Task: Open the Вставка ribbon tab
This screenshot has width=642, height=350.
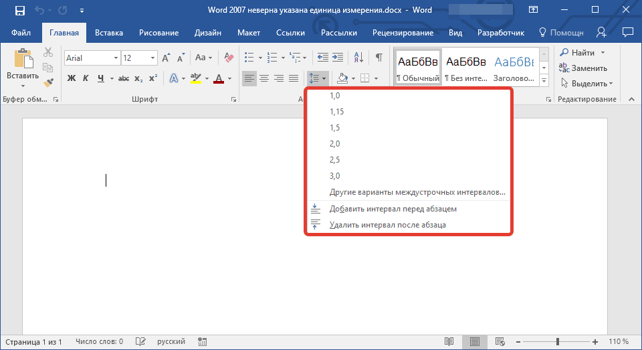Action: [109, 33]
